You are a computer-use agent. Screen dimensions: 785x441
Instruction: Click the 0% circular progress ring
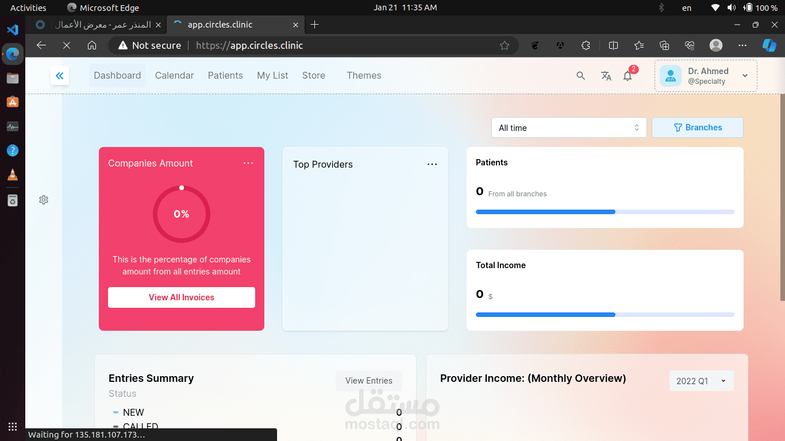[x=182, y=214]
